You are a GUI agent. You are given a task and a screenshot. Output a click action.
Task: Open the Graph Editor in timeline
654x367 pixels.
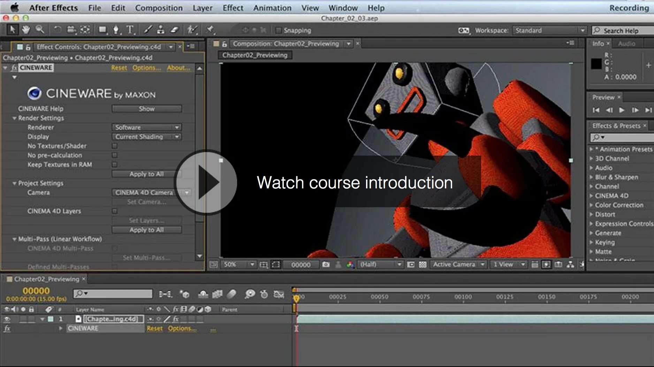(x=279, y=294)
